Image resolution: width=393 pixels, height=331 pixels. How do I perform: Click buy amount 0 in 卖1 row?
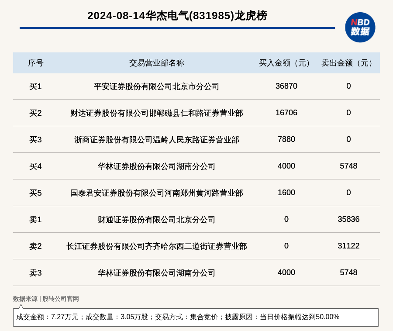[286, 219]
